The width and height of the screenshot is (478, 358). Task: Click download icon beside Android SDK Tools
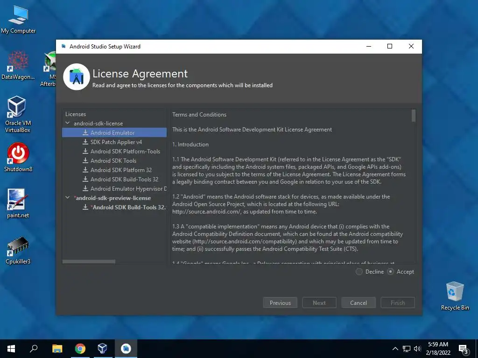(85, 161)
